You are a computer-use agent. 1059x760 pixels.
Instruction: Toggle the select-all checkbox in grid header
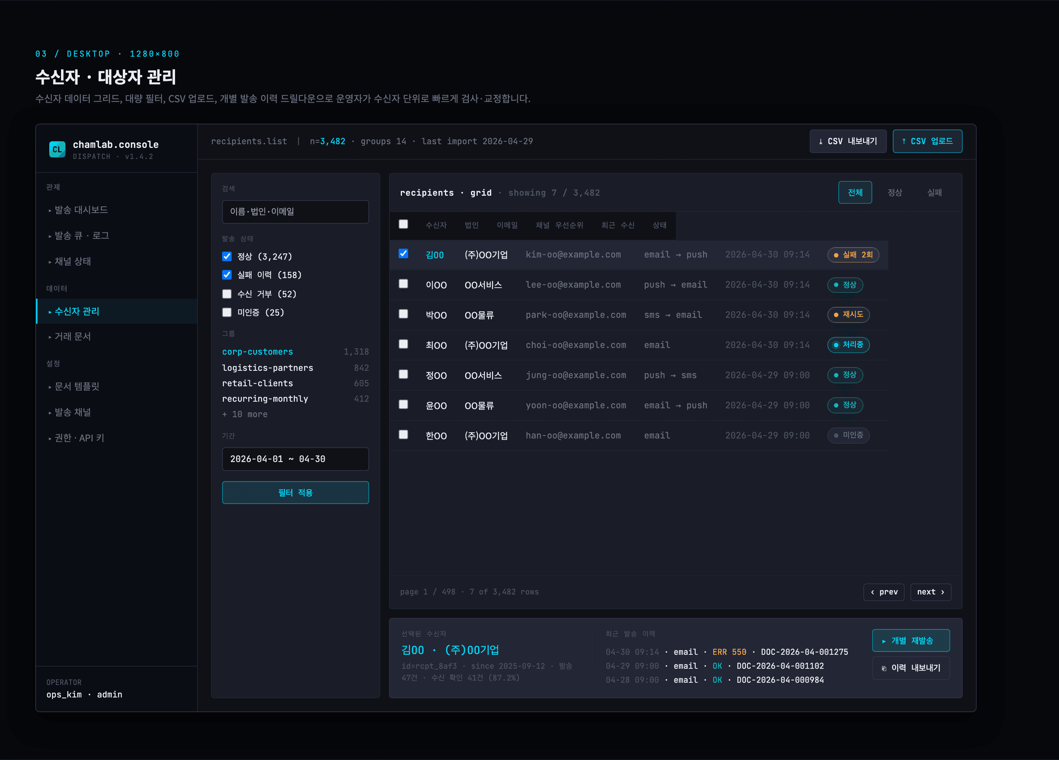[403, 224]
